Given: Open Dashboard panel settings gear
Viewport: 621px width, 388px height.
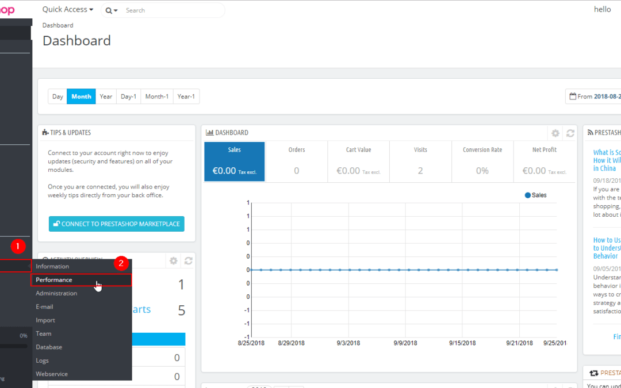Looking at the screenshot, I should coord(555,133).
